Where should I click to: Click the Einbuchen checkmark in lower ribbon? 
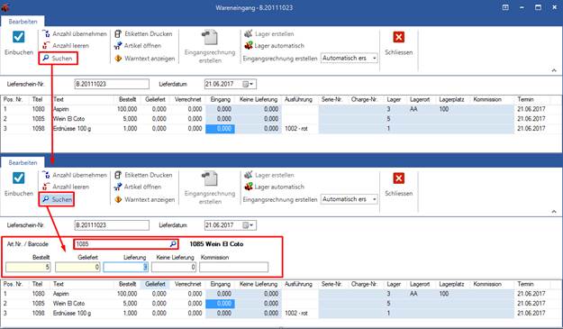coord(19,178)
